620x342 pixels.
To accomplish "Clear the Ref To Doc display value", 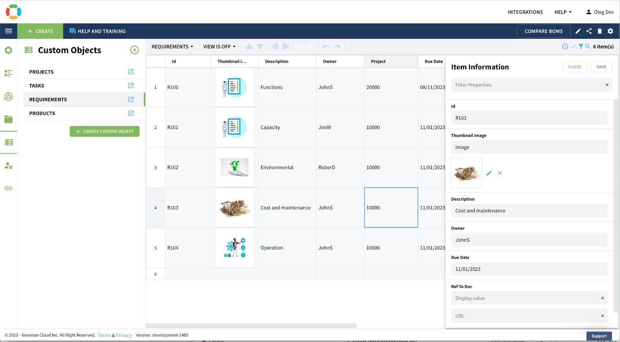I will pos(603,298).
